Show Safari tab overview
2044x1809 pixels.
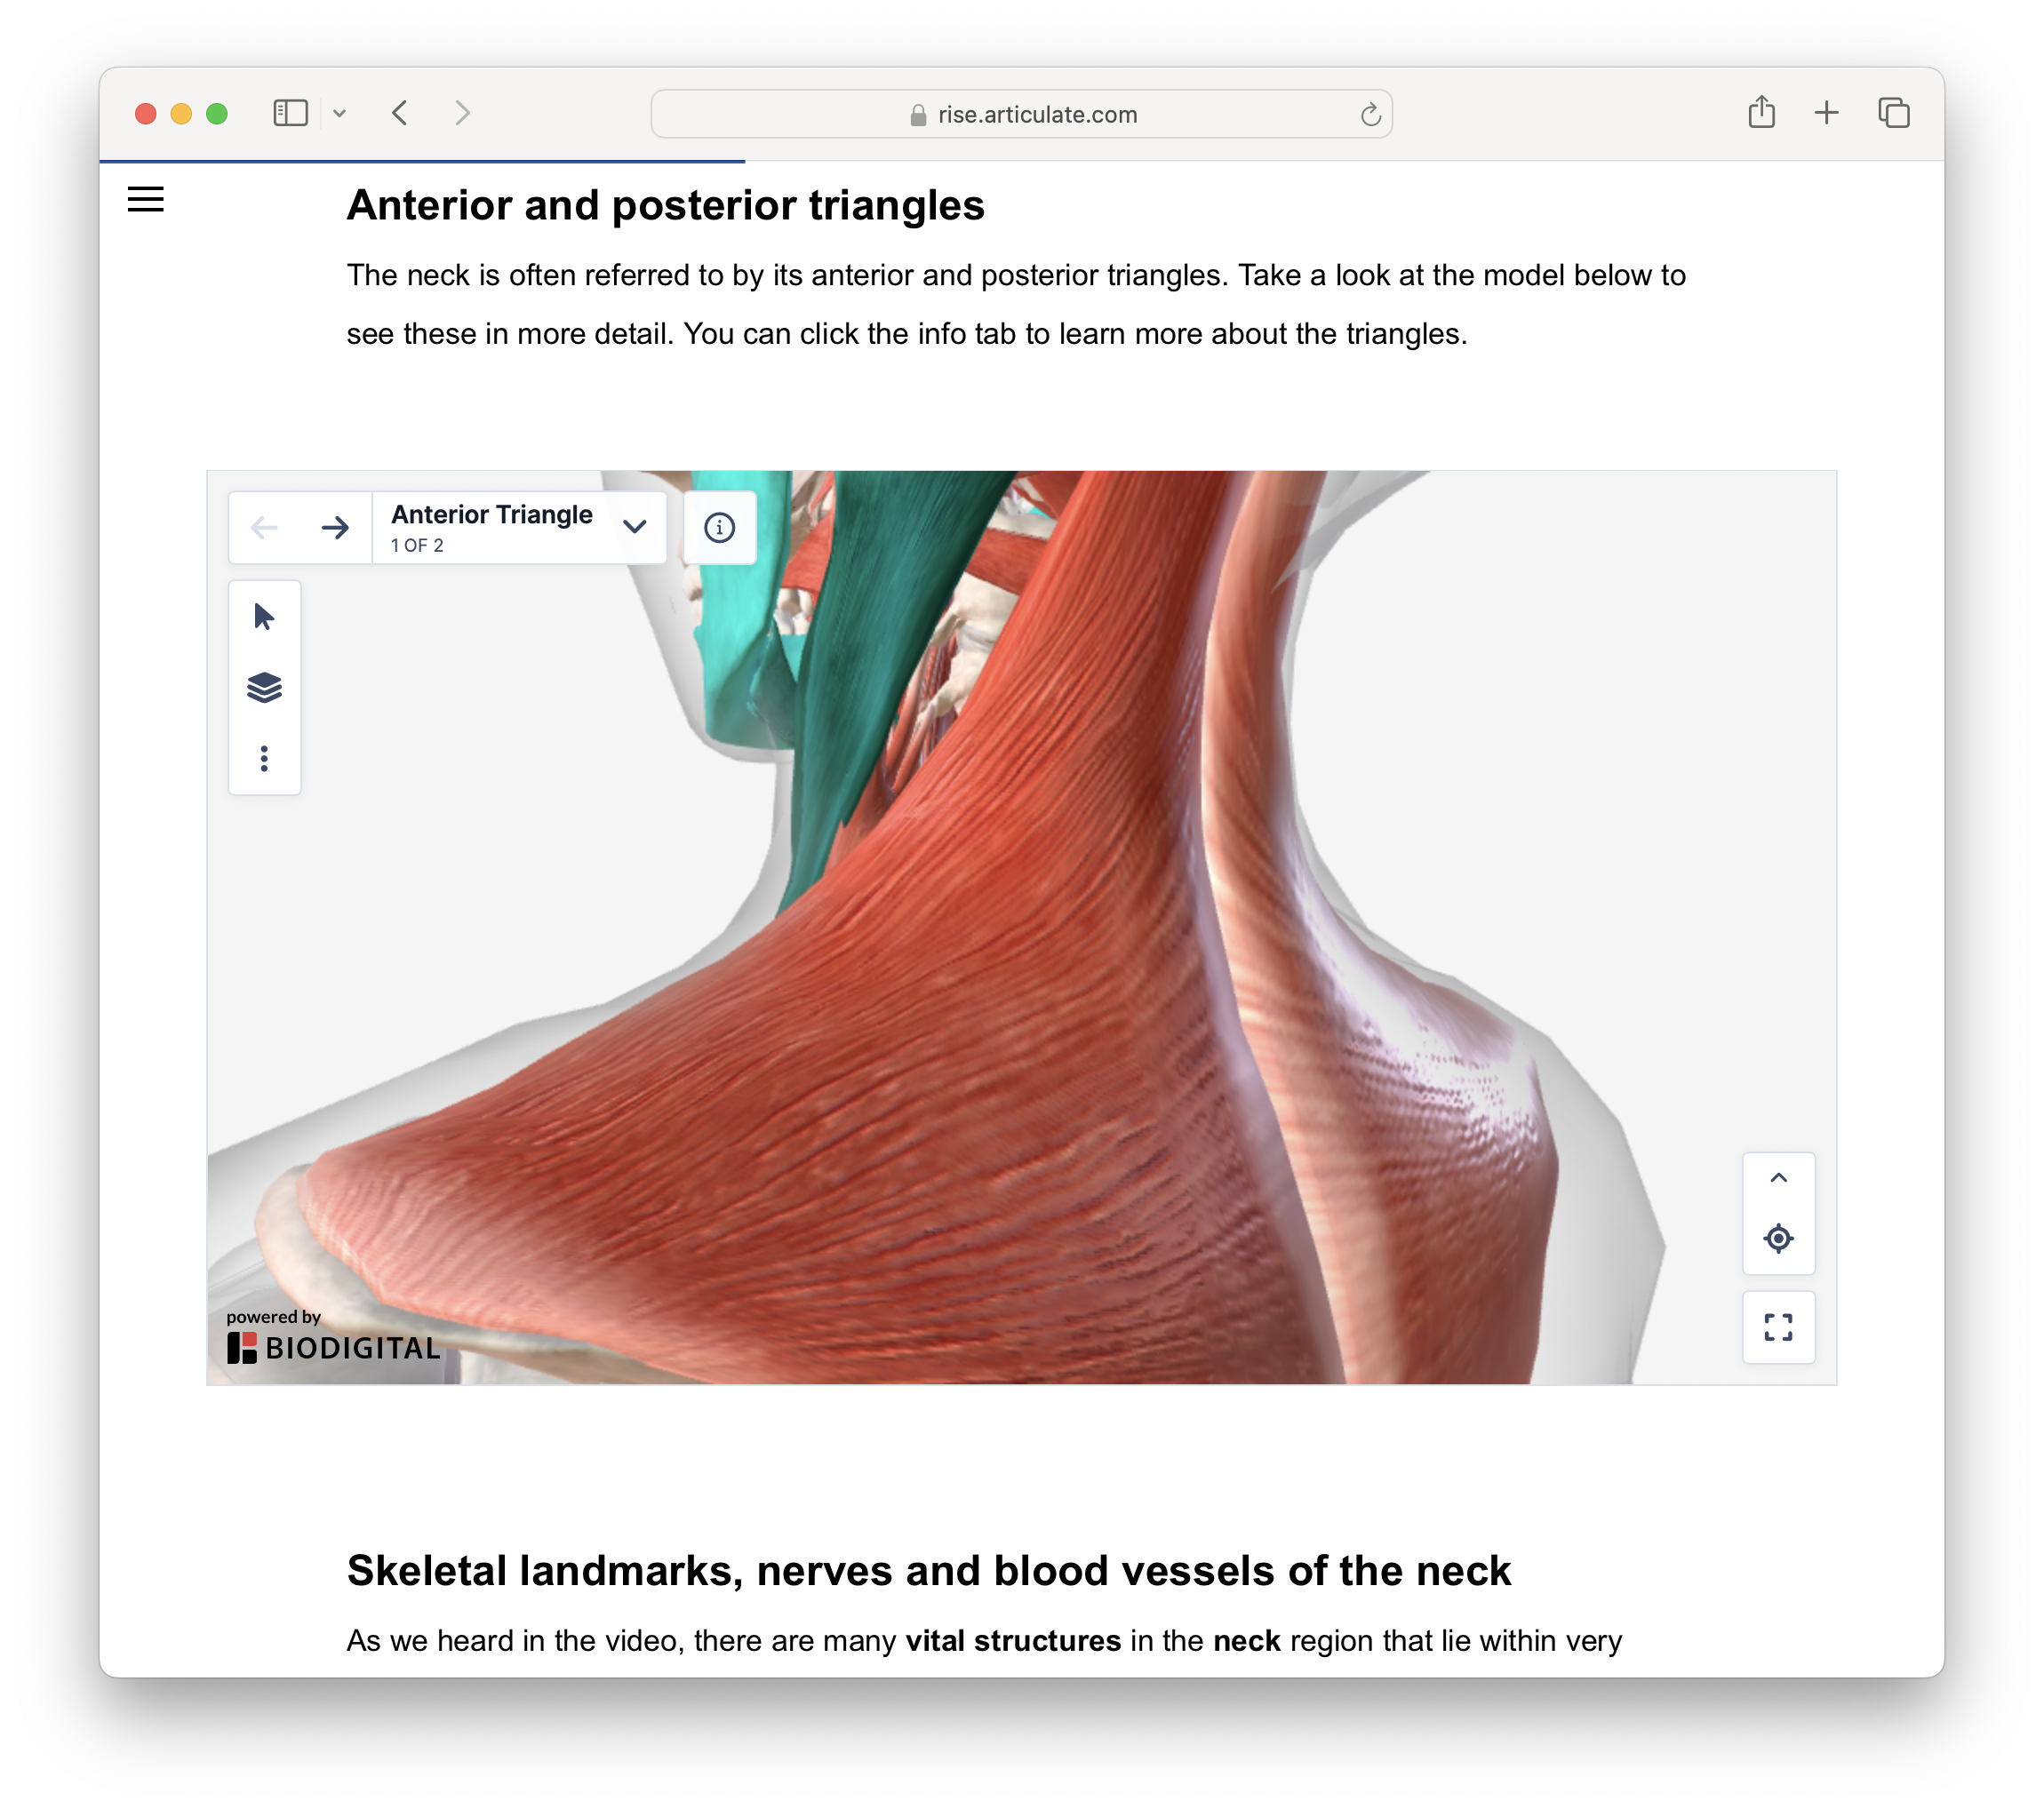click(x=1893, y=113)
